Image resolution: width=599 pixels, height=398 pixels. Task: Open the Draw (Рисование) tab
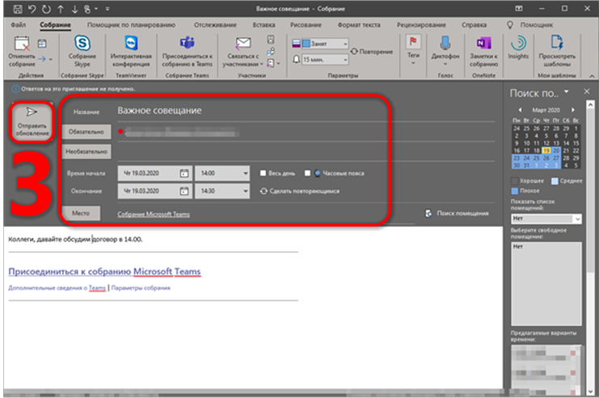tap(306, 25)
